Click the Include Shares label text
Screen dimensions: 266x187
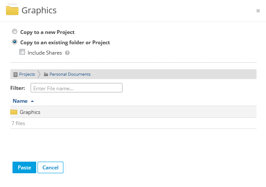click(x=45, y=53)
